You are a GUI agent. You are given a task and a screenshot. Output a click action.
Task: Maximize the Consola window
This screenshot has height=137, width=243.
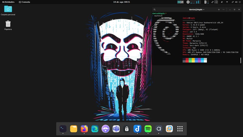(x=234, y=10)
